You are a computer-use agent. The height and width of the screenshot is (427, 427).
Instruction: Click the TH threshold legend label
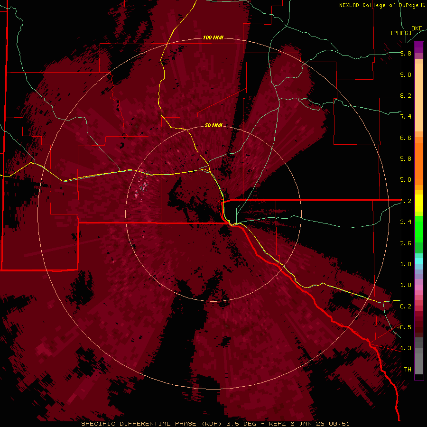408,370
